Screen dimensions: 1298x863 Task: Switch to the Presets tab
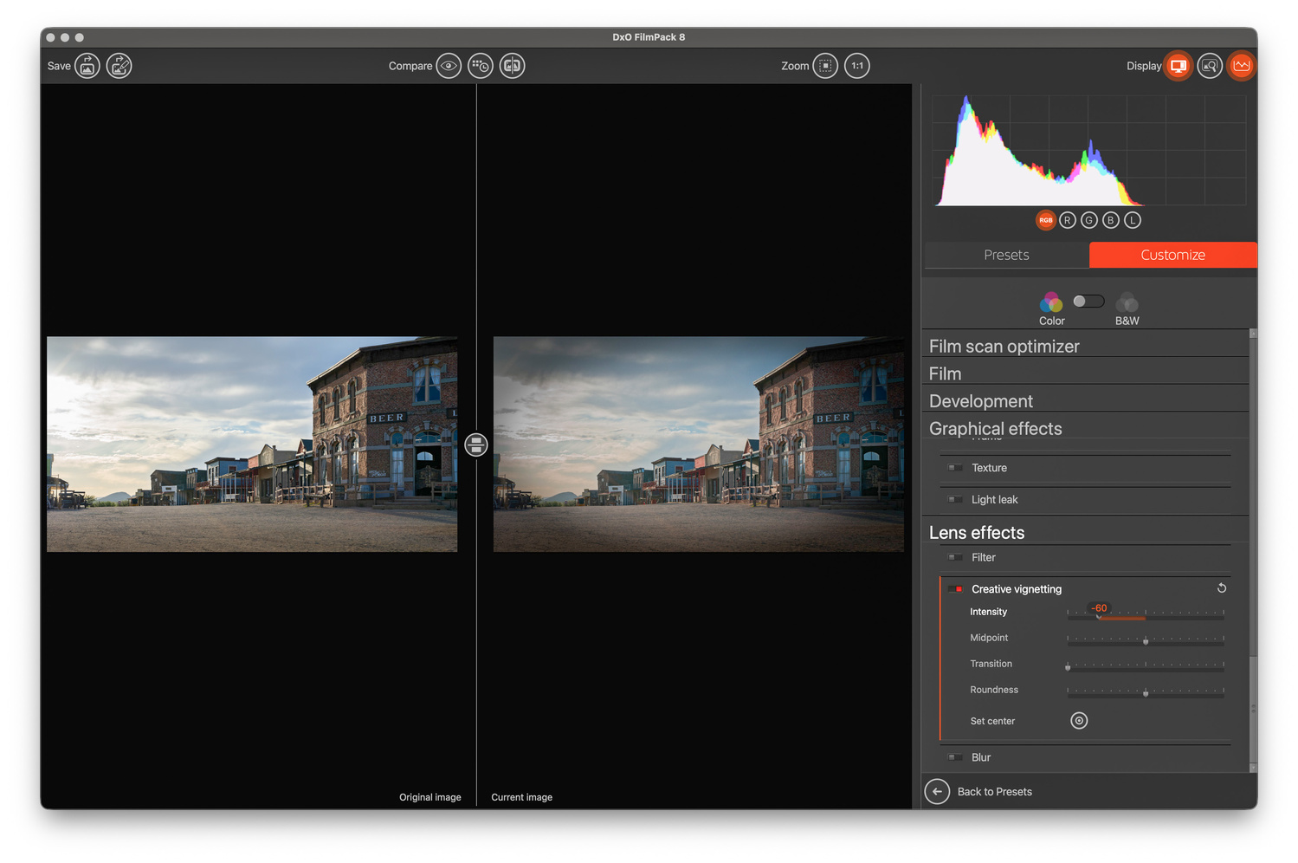[1006, 255]
